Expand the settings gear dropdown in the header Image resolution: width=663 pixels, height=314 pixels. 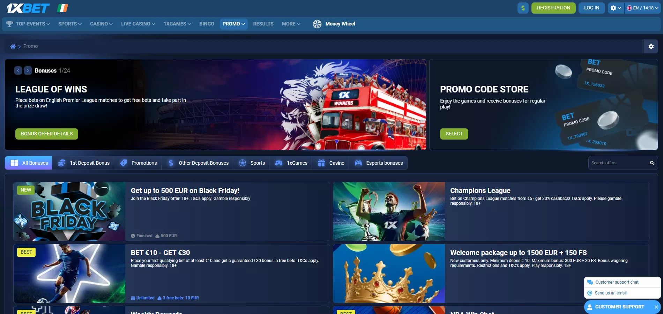point(616,7)
